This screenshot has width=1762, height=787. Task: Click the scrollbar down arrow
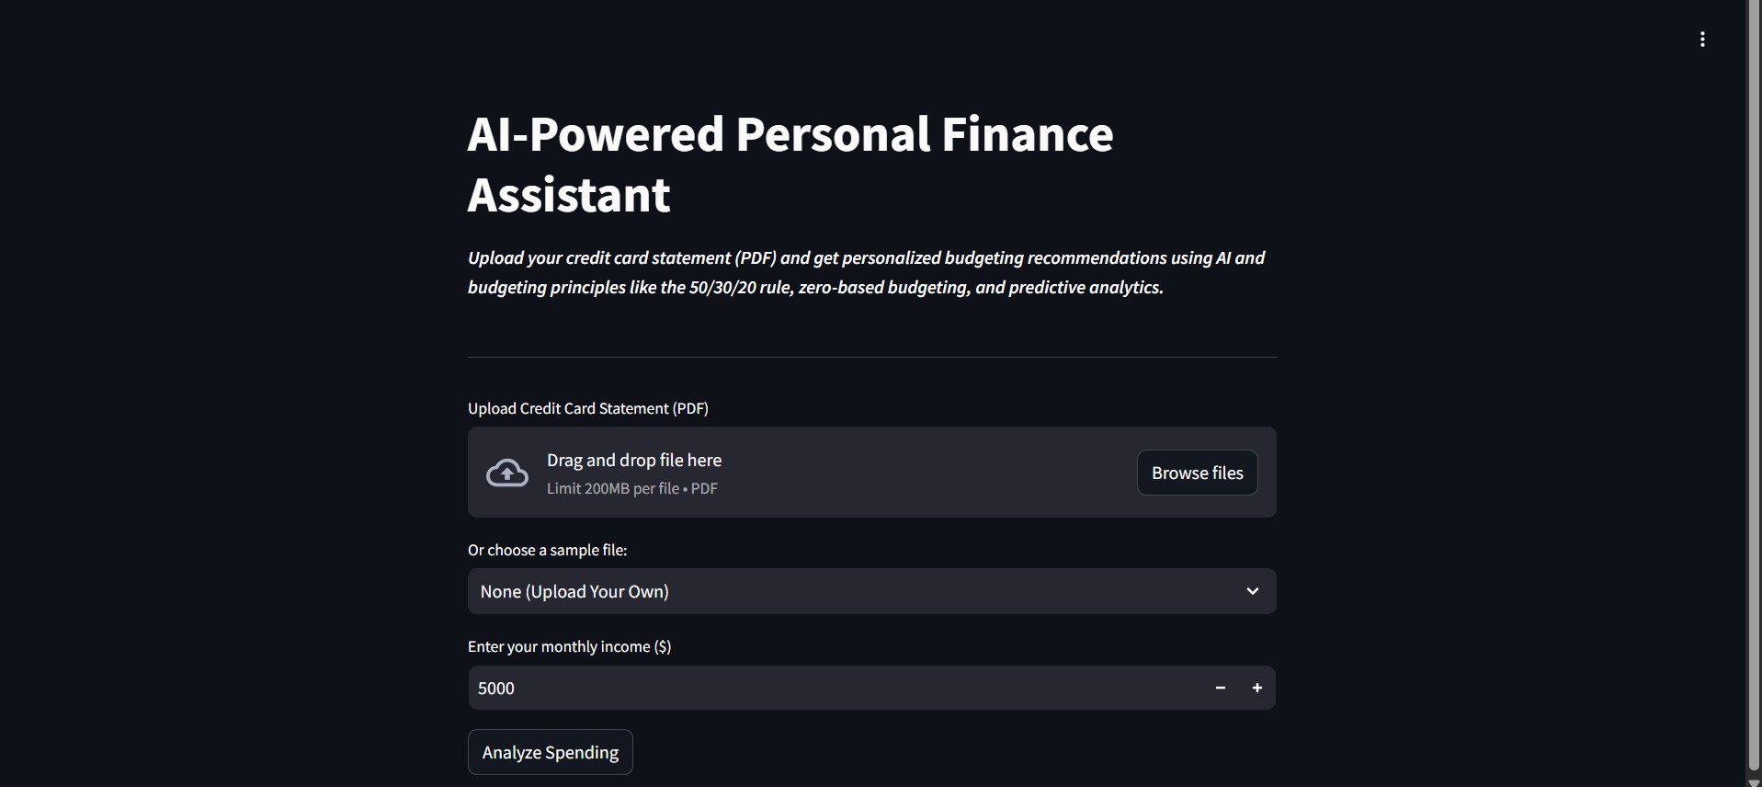1754,781
